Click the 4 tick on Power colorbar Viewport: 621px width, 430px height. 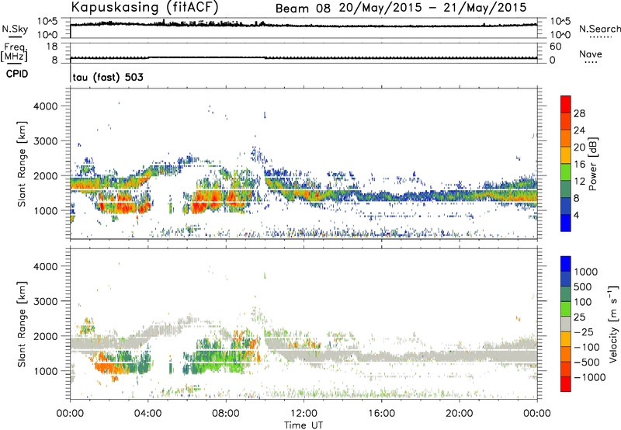[x=576, y=215]
